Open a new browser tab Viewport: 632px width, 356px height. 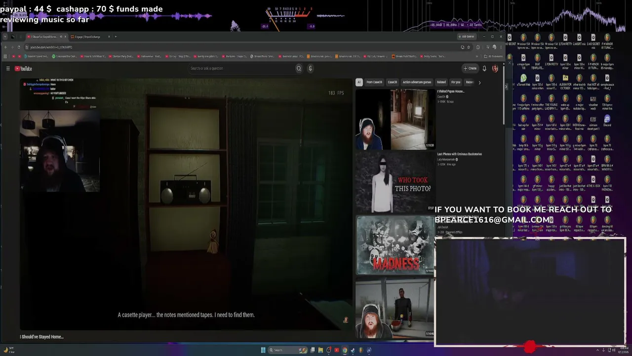(116, 37)
